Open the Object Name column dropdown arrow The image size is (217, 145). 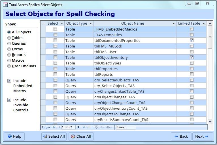click(174, 24)
